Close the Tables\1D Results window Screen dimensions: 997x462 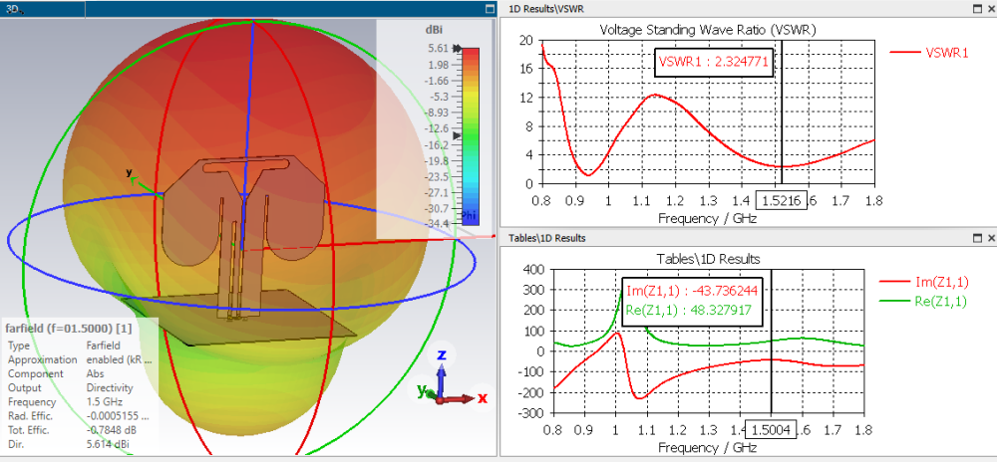991,238
